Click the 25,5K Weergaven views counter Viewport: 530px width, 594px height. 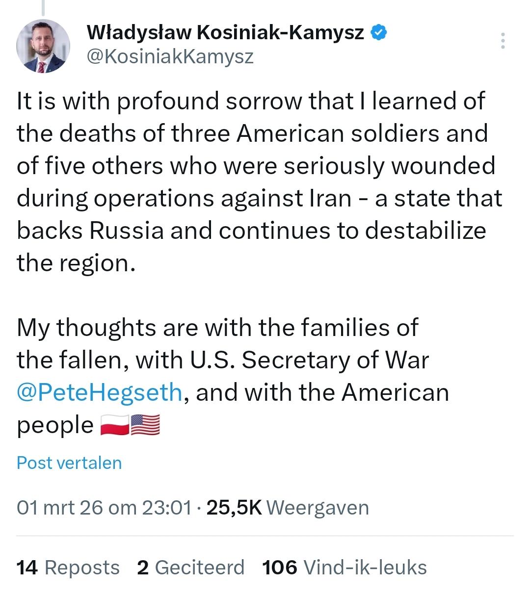[x=235, y=508]
